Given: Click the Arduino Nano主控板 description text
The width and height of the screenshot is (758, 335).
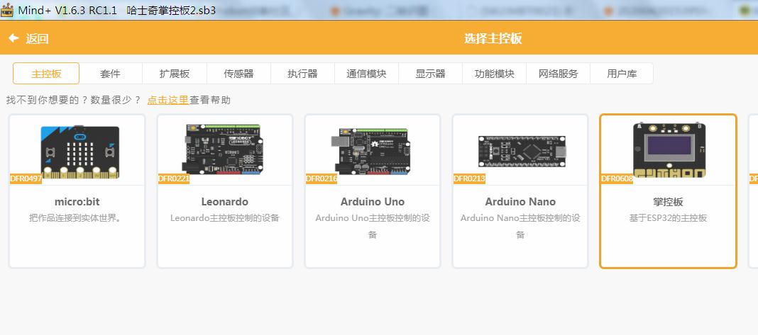Looking at the screenshot, I should coord(520,226).
